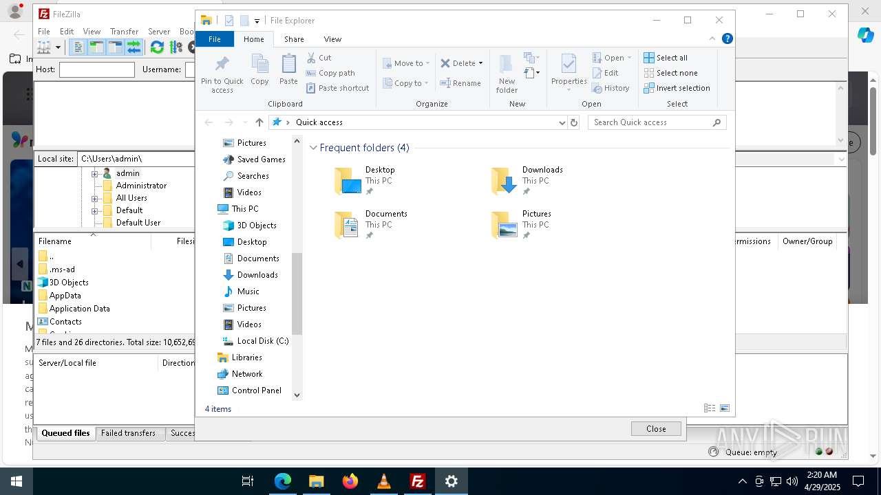Toggle FileZilla remote directory tree icon
The width and height of the screenshot is (881, 495).
tap(115, 47)
